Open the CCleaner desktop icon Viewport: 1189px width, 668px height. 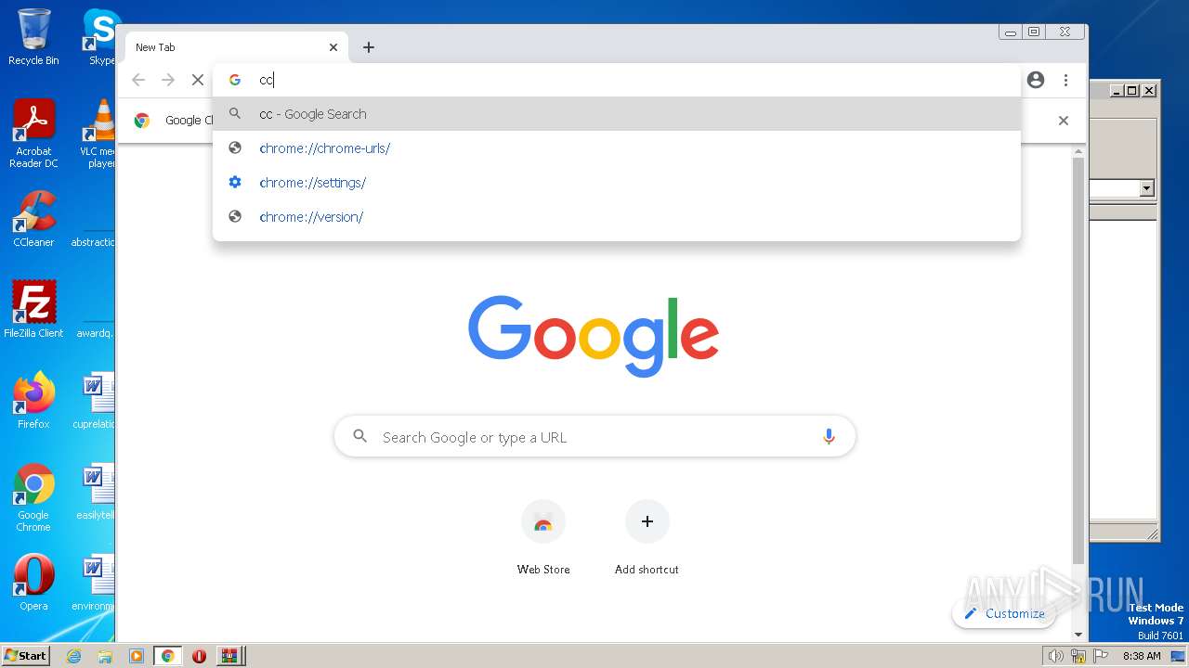33,219
